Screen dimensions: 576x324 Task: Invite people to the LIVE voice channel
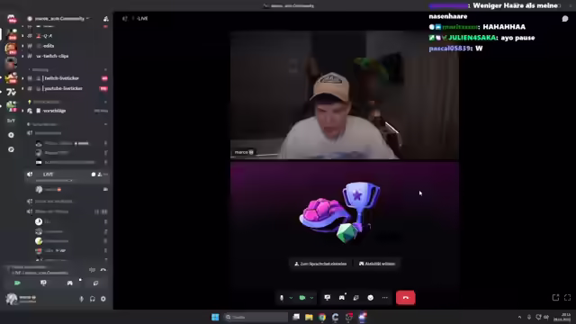[99, 174]
